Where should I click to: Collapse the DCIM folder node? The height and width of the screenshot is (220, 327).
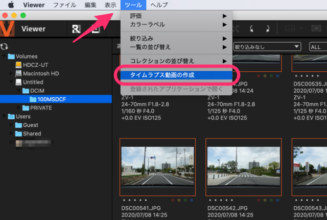tap(18, 91)
